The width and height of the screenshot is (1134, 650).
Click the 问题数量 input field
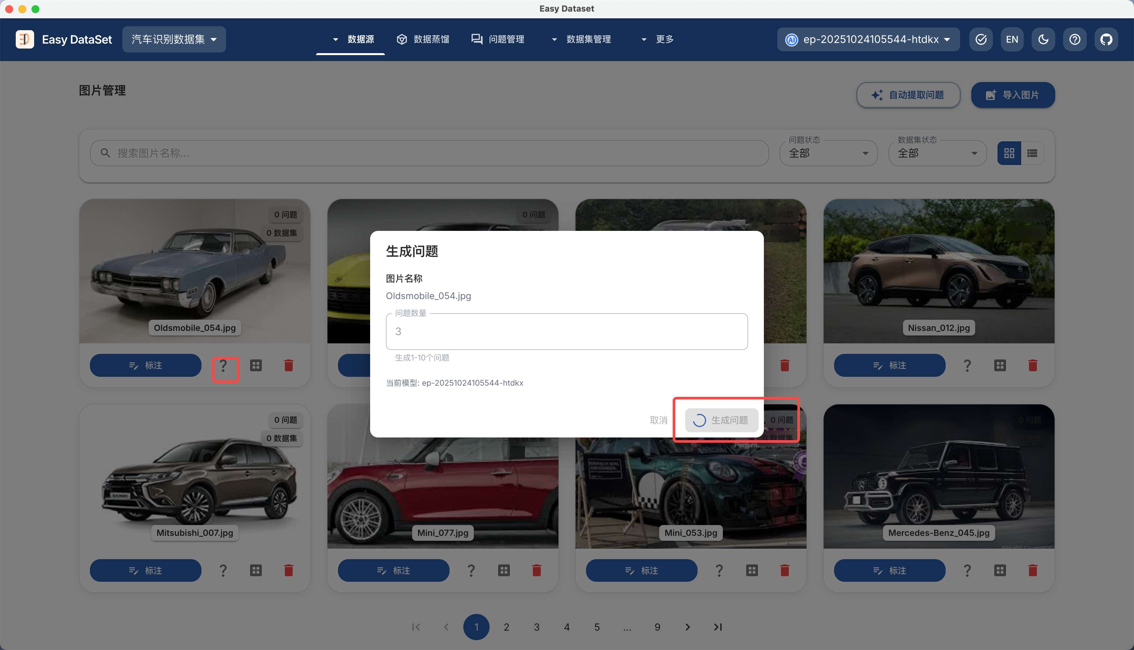(x=566, y=331)
